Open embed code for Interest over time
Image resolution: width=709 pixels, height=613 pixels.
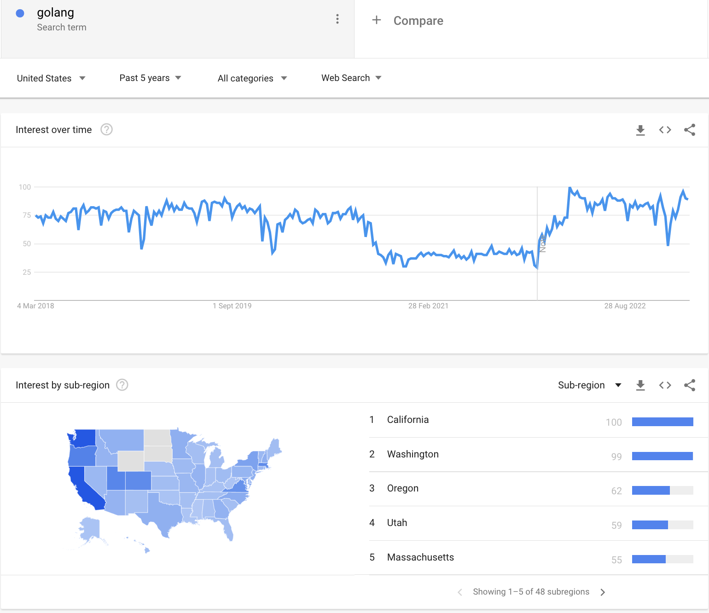pos(665,130)
